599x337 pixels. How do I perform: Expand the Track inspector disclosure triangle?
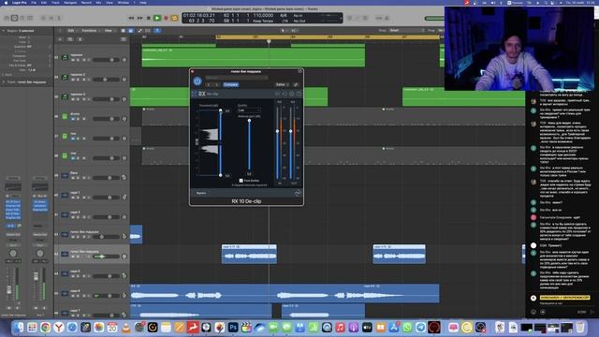(4, 81)
